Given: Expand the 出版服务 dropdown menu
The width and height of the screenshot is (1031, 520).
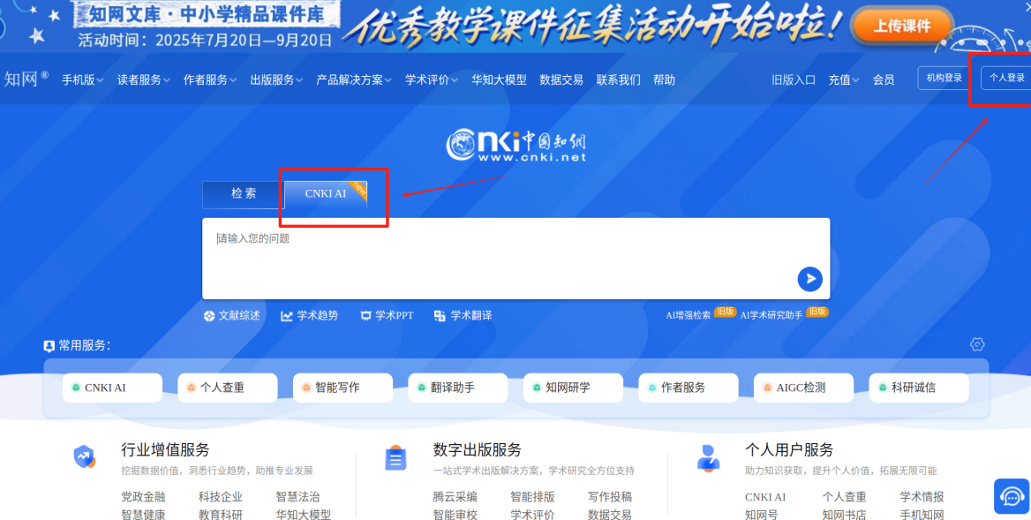Looking at the screenshot, I should pos(276,79).
